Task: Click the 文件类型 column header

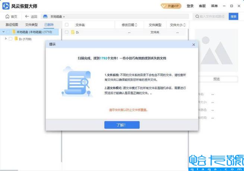Action: click(155, 25)
